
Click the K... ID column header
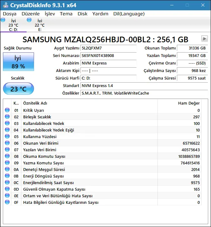pos(16,103)
